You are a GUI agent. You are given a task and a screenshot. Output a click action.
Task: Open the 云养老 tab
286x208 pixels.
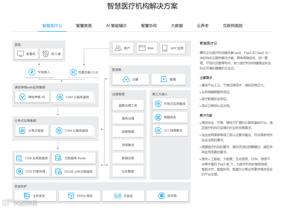(x=203, y=26)
